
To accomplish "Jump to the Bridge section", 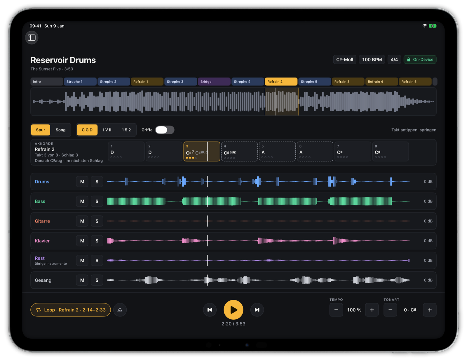I will tap(214, 82).
